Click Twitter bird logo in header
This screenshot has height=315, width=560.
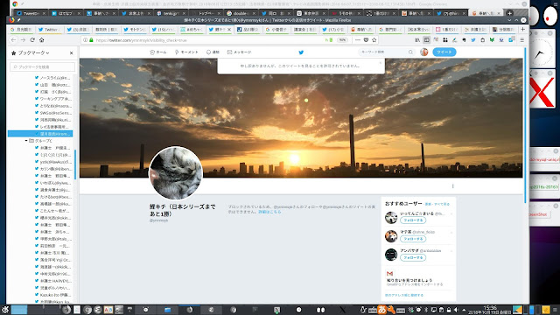(x=301, y=52)
